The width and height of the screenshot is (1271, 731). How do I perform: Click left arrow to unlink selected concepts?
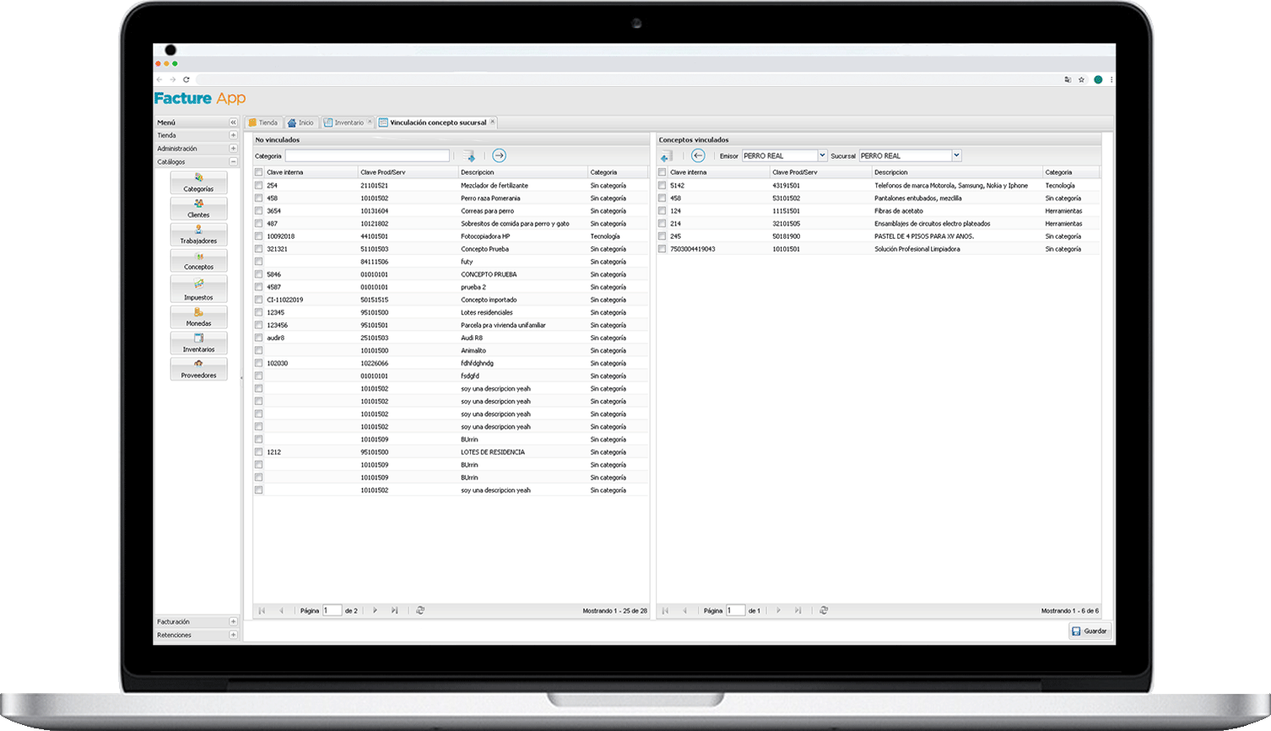tap(698, 155)
